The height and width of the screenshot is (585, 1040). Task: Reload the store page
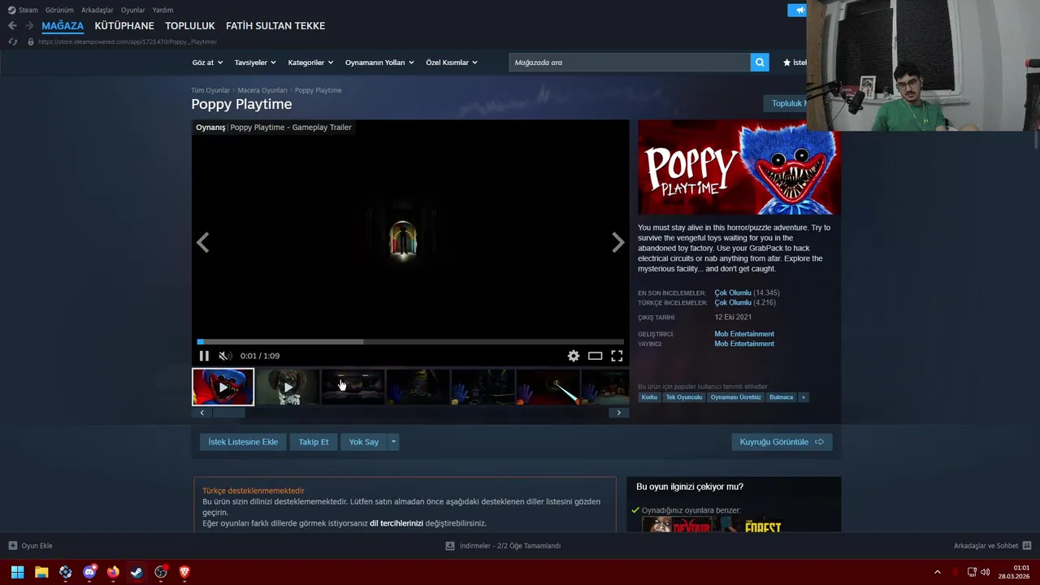click(x=12, y=41)
